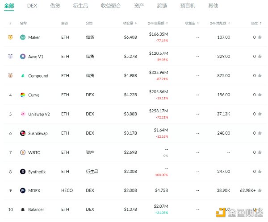Click the Compound logo icon
This screenshot has width=268, height=222.
tap(23, 76)
